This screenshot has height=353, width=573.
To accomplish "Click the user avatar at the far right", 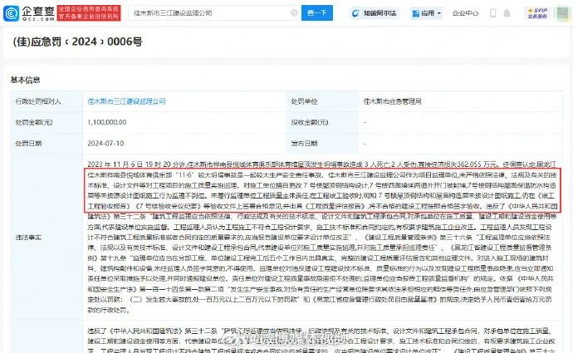I will [558, 13].
